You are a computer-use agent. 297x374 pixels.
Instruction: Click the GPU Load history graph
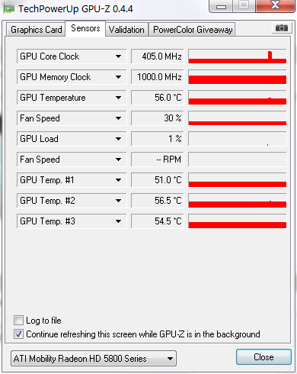pyautogui.click(x=238, y=139)
